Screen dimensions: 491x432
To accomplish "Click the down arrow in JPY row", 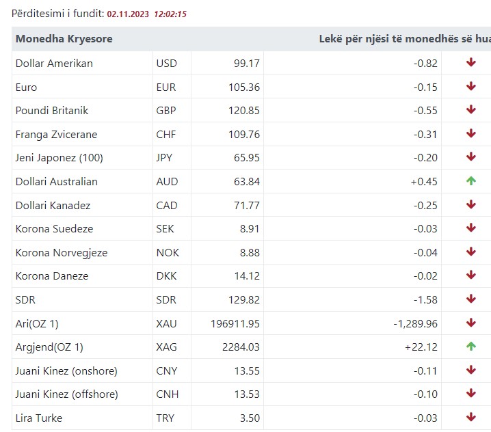I will [470, 157].
